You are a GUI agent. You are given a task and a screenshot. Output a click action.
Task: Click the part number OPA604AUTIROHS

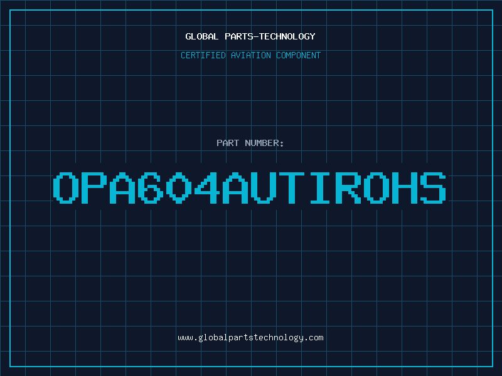[x=250, y=188]
